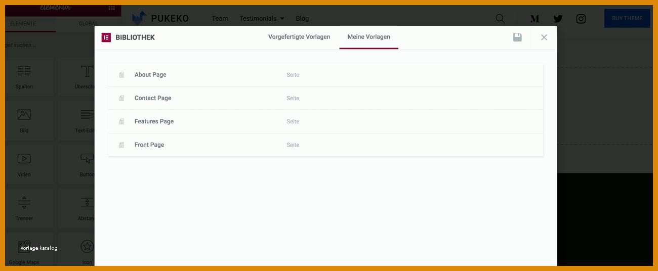Close the Bibliothek dialog with the X

544,37
